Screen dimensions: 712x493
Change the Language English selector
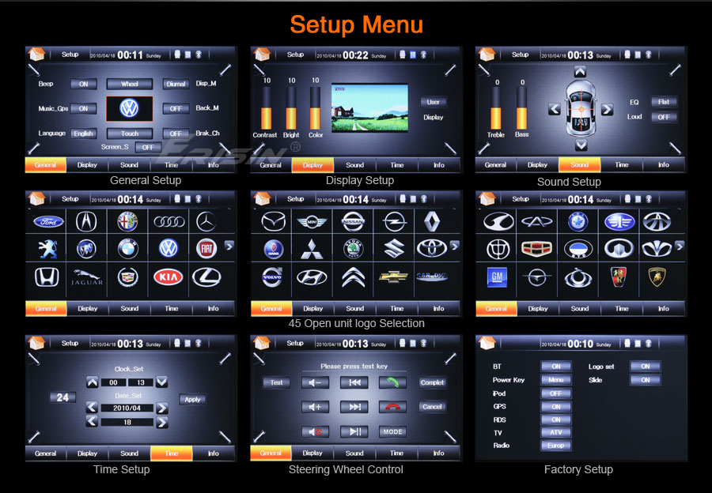(84, 134)
